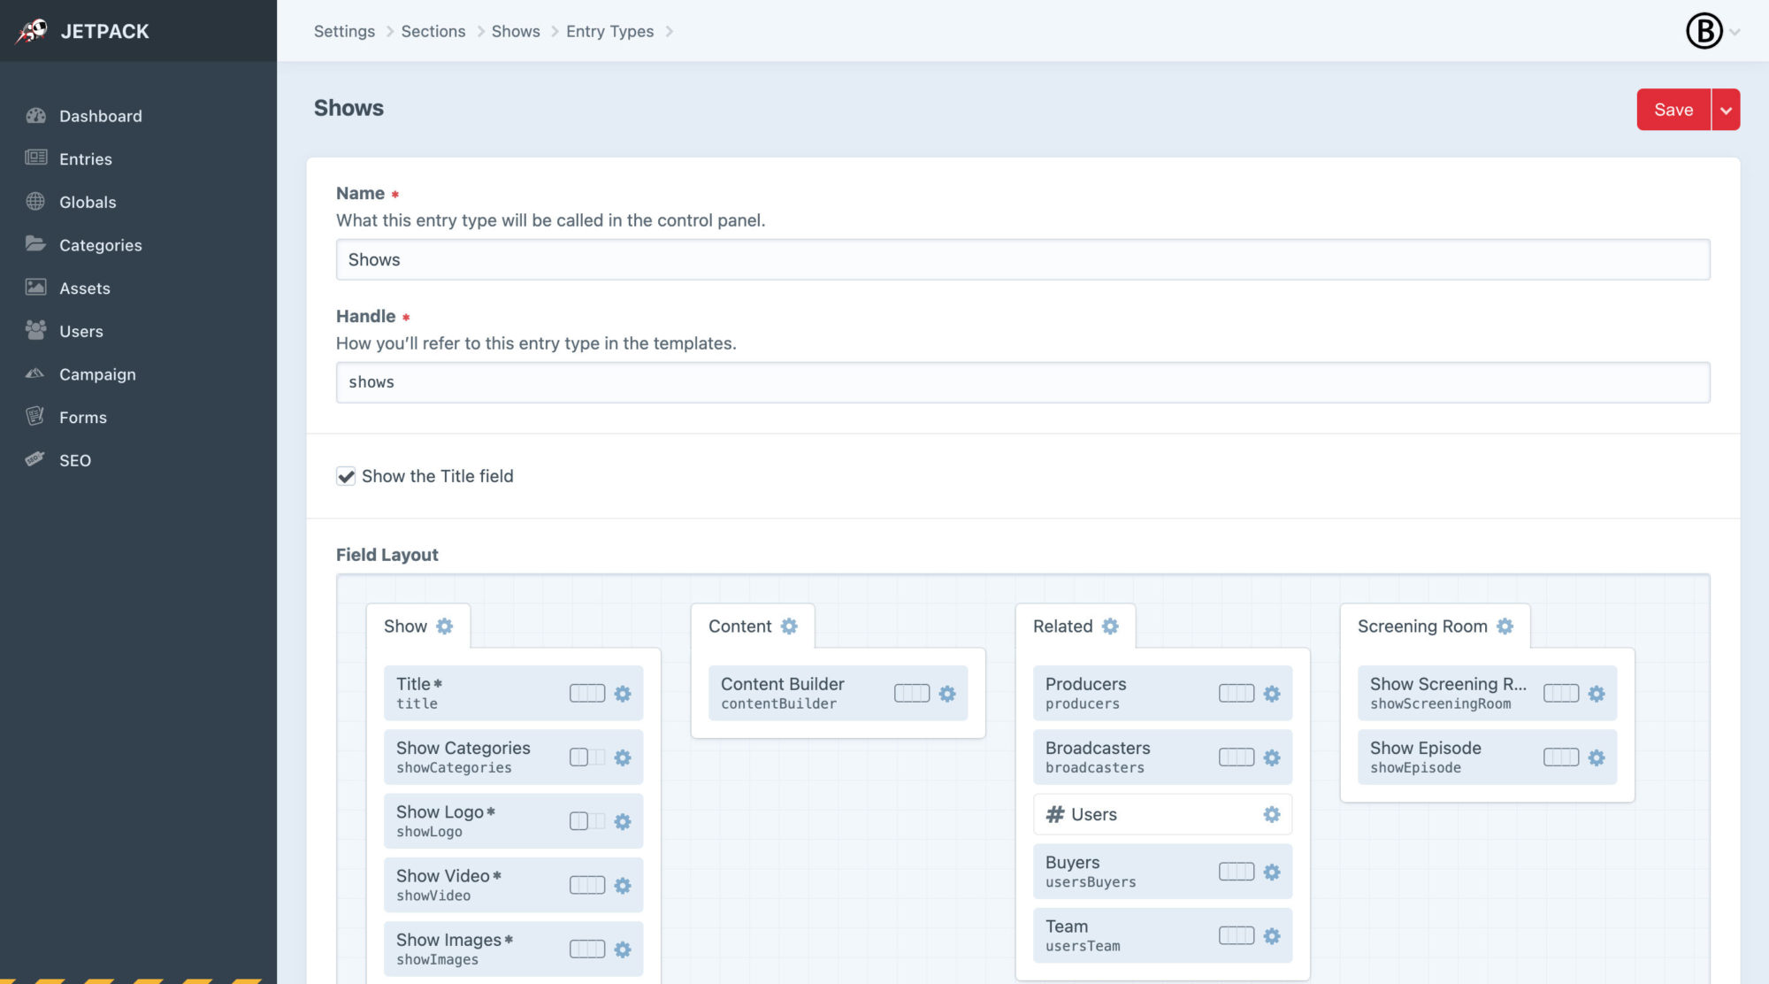Click the Campaign sidebar icon

pyautogui.click(x=34, y=373)
